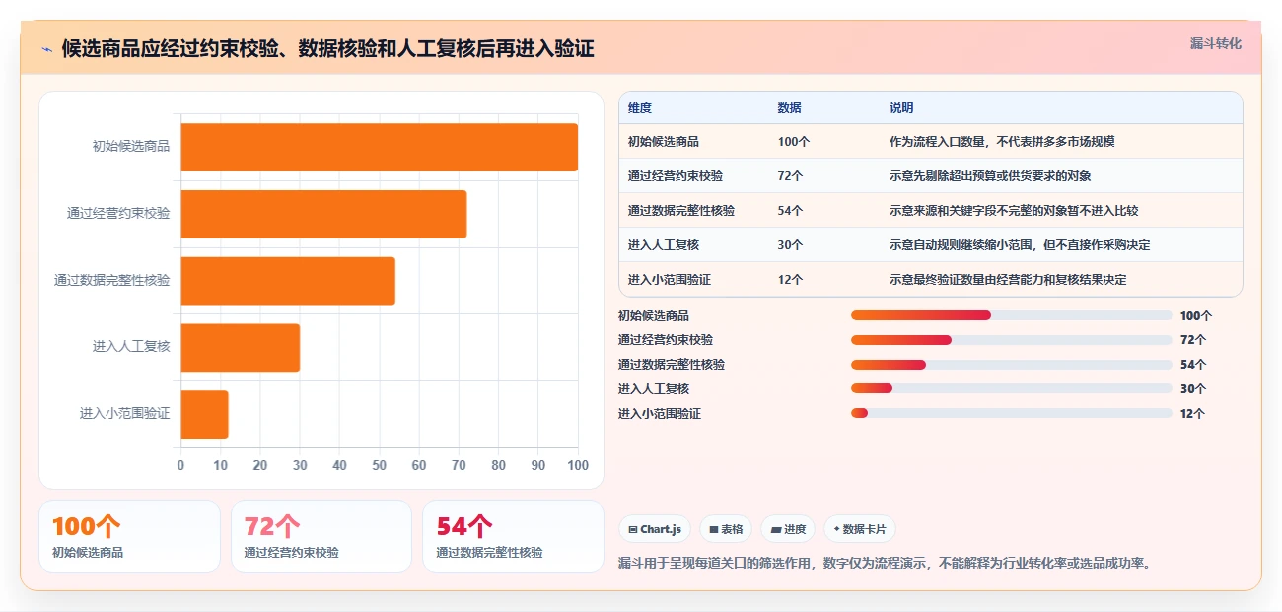Click the 进入小范围验证 progress bar at 12个
Image resolution: width=1282 pixels, height=612 pixels.
click(1012, 414)
